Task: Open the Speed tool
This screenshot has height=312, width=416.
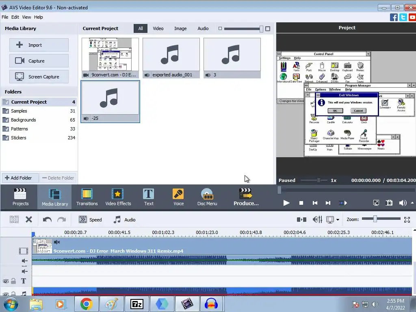Action: coord(90,220)
